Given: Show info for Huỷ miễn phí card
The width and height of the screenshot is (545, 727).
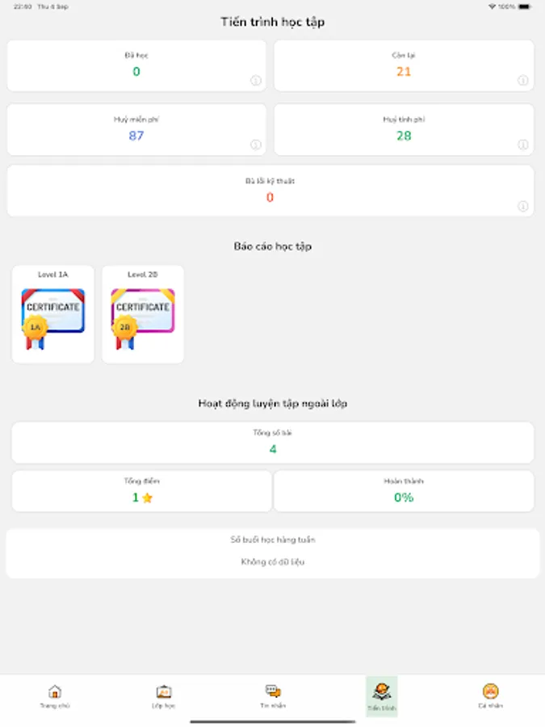Looking at the screenshot, I should 255,145.
